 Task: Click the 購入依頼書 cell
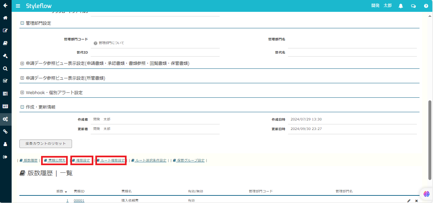(130, 201)
